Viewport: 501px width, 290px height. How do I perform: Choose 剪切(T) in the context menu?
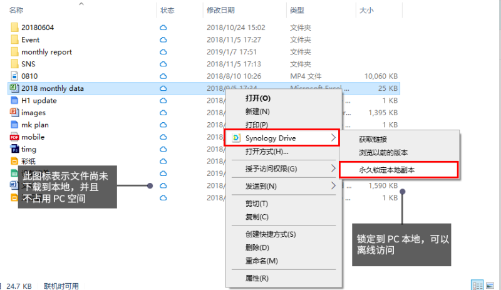257,204
